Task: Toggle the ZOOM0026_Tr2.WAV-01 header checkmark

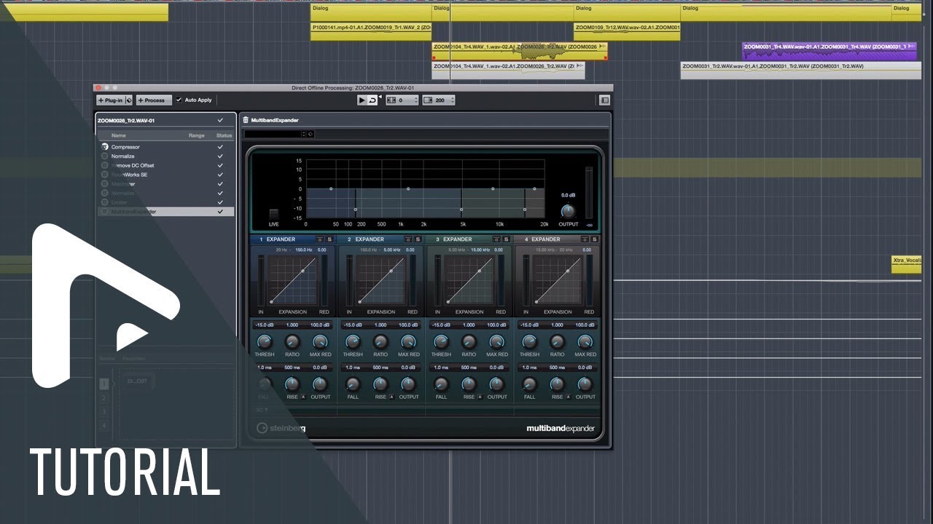Action: tap(220, 120)
